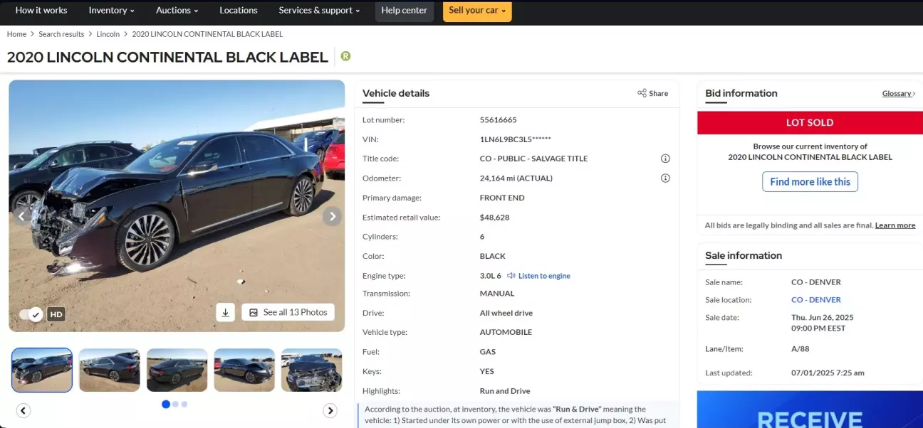Click the download photo icon
The image size is (923, 428).
(225, 312)
